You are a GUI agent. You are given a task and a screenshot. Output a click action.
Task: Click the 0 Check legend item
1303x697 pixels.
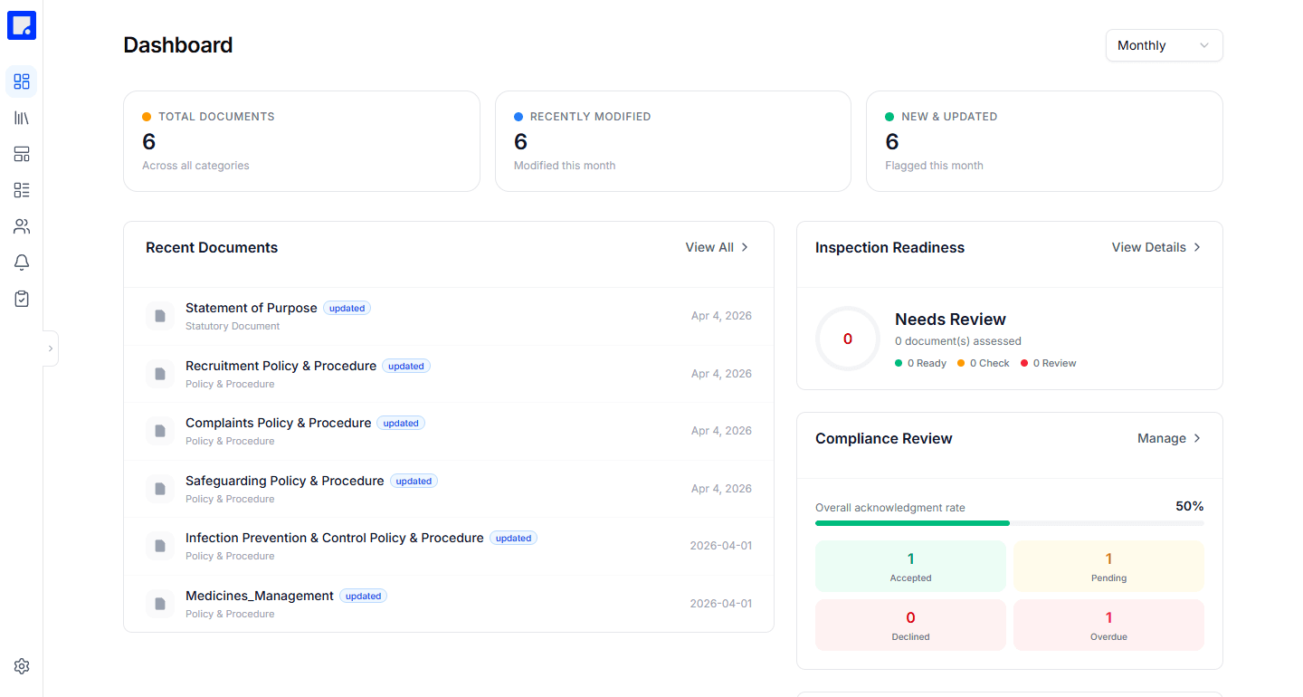tap(983, 363)
